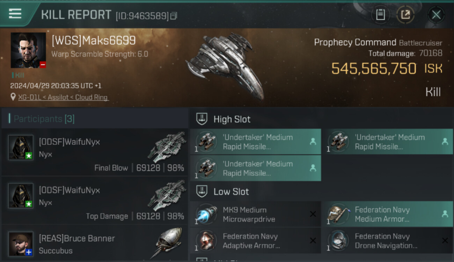Image resolution: width=454 pixels, height=262 pixels.
Task: Select the Participants [3] header
Action: click(44, 119)
